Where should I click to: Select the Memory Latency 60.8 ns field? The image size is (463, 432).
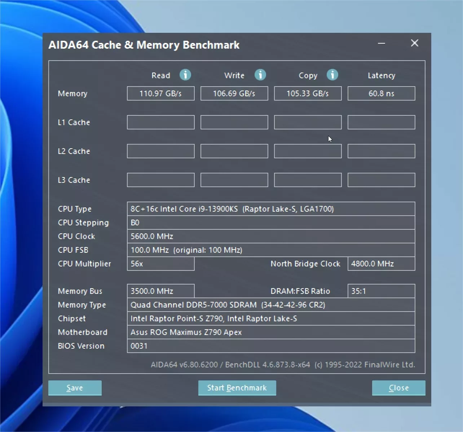tap(381, 93)
